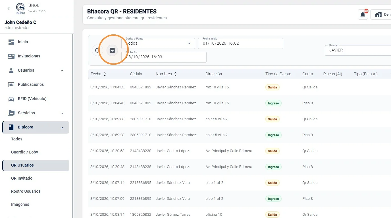Click the house icon in header
Image resolution: width=391 pixels, height=218 pixels.
pos(378,15)
